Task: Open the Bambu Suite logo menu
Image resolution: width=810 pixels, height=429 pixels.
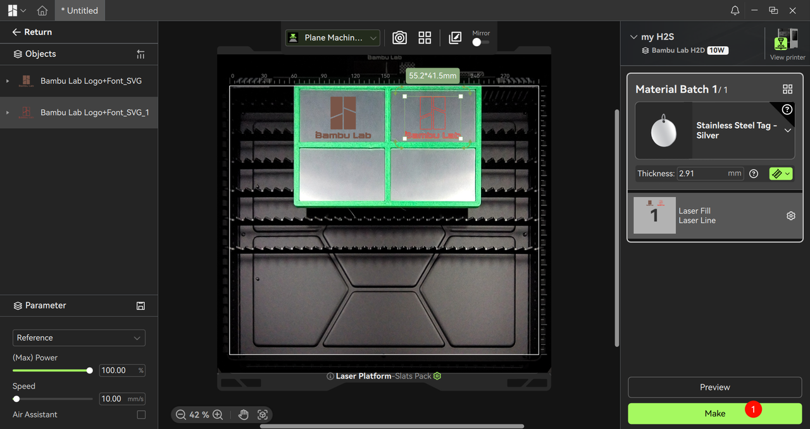Action: [16, 11]
